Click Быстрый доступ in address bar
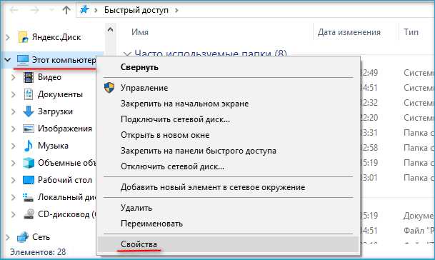435x260 pixels. 136,10
